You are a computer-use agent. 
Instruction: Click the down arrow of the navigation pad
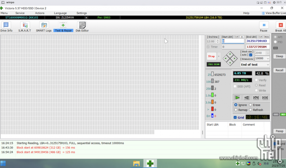(x=230, y=63)
